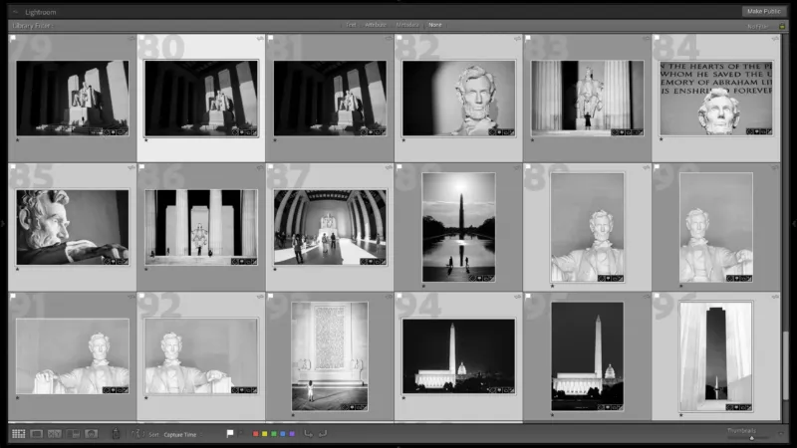The width and height of the screenshot is (797, 448).
Task: Toggle the pick flag on photo 80
Action: pyautogui.click(x=141, y=38)
